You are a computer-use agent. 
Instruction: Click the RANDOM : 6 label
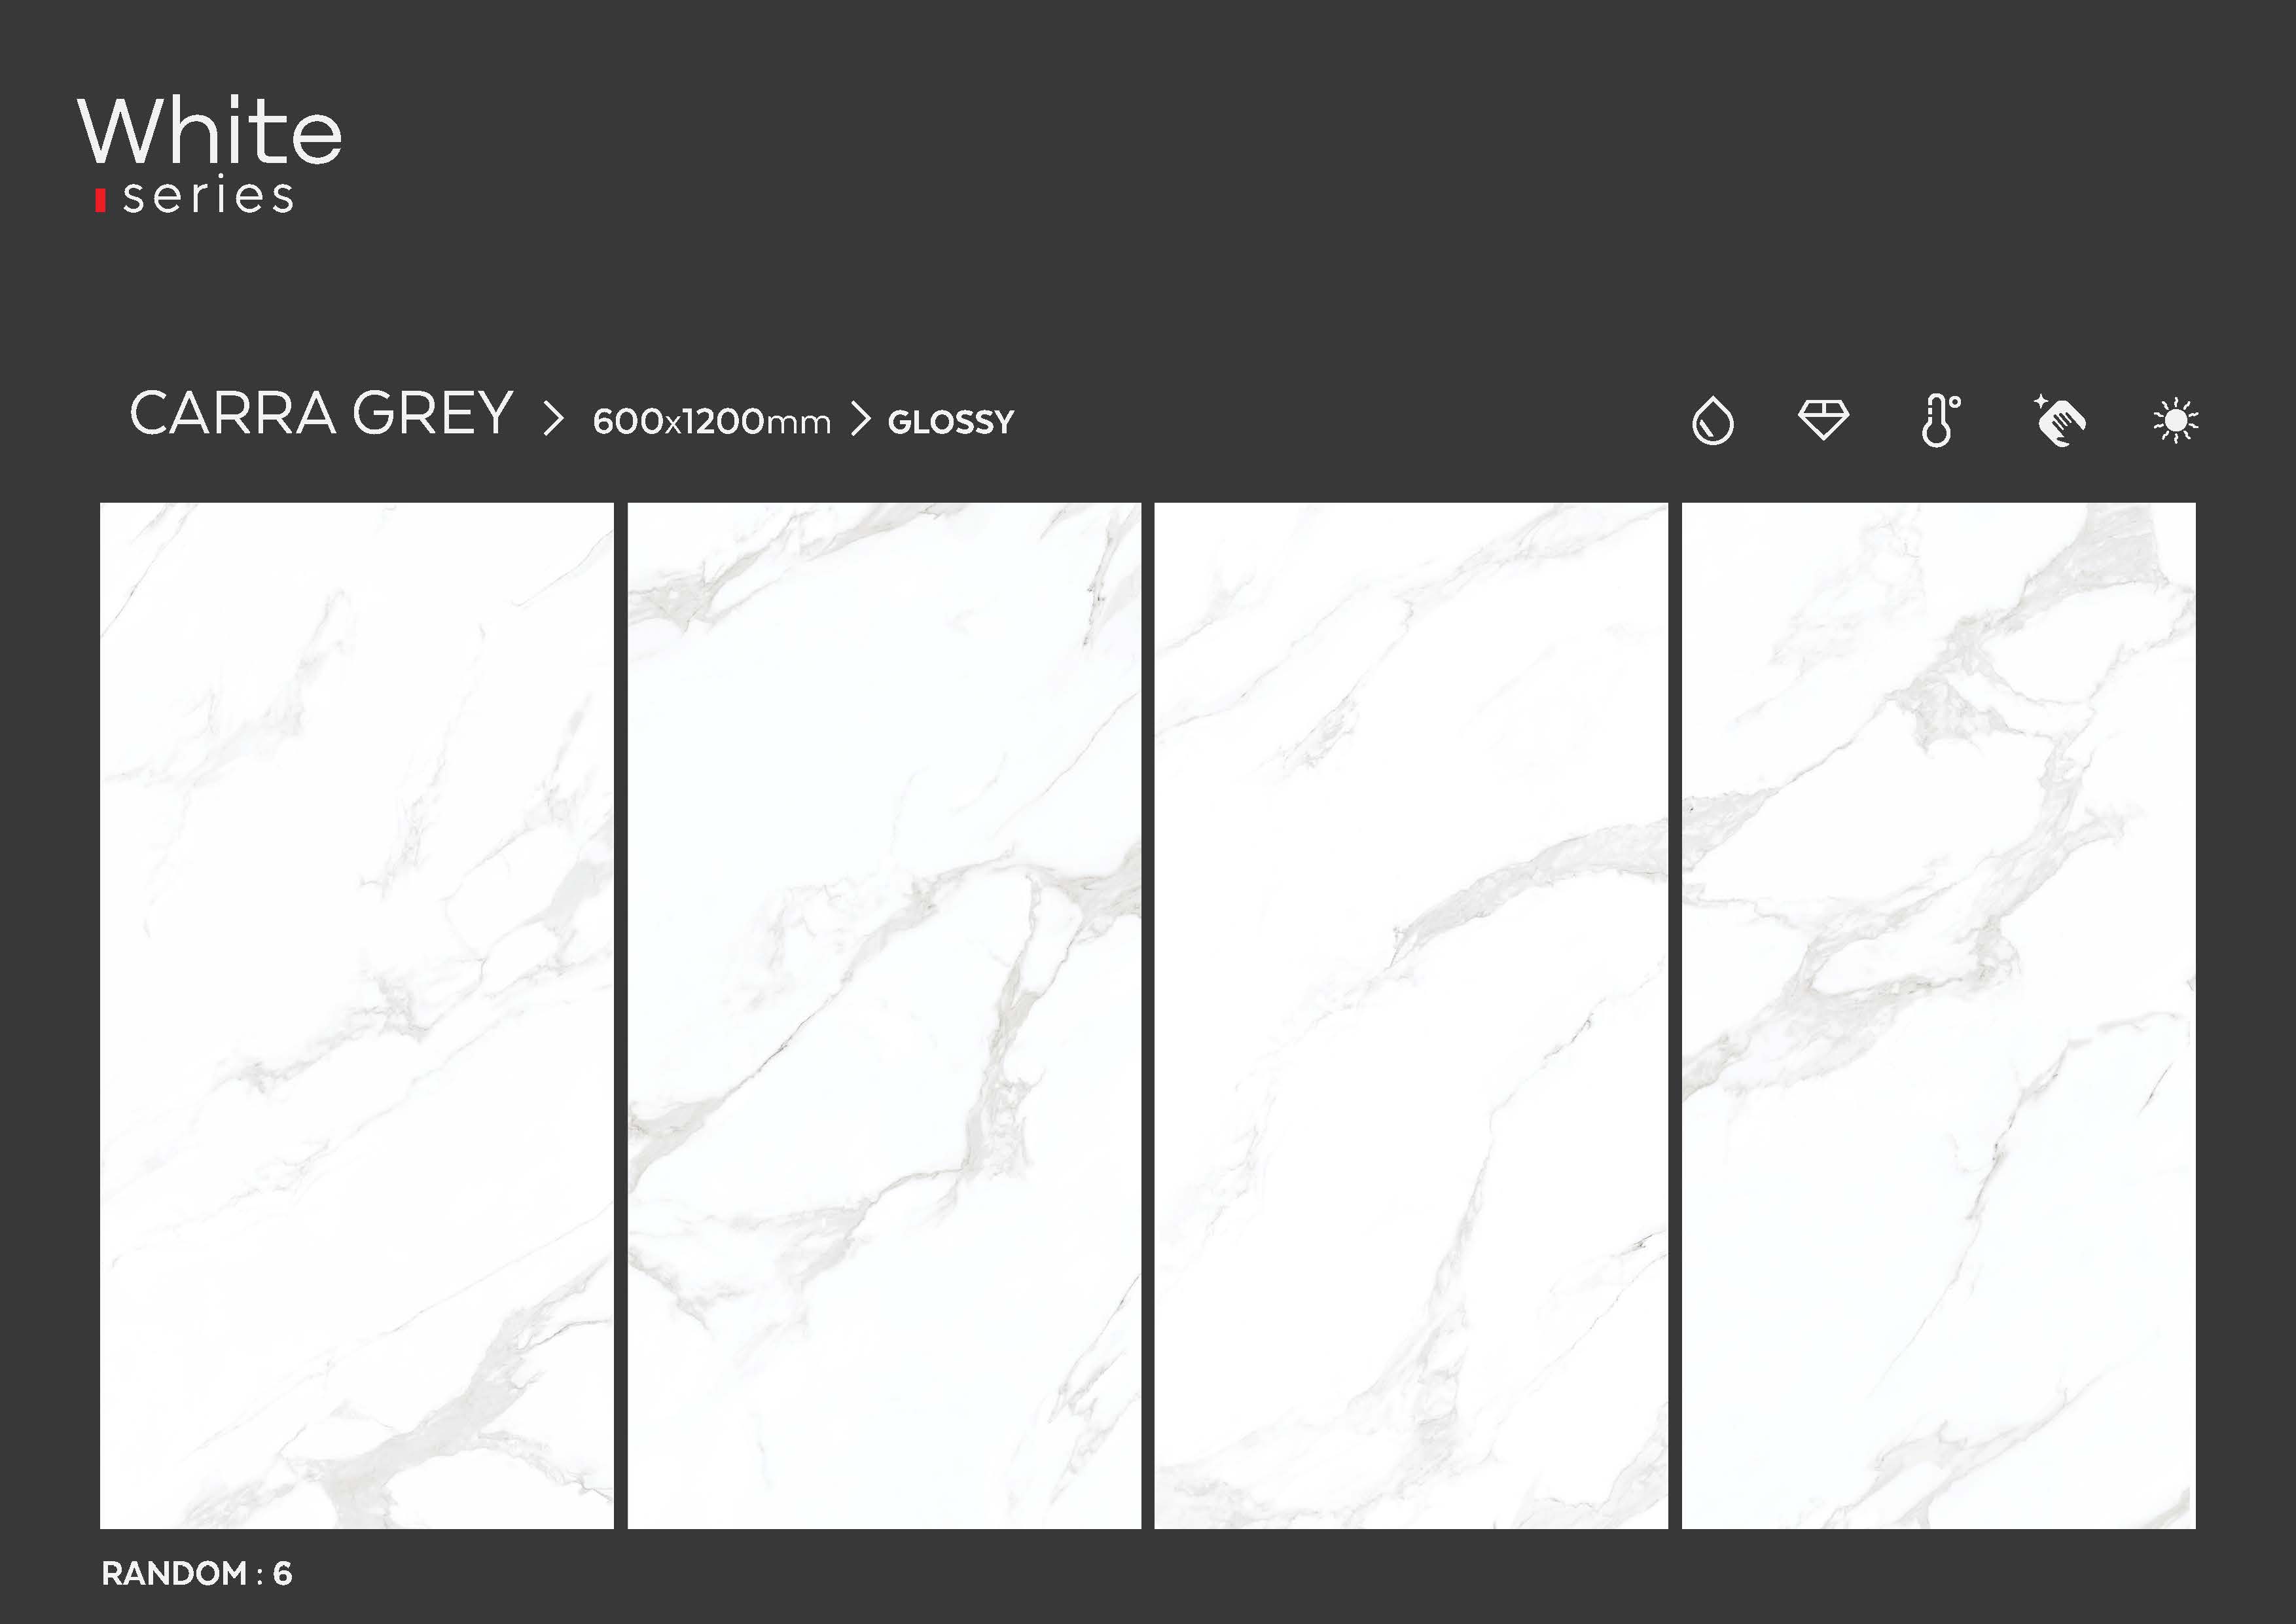pyautogui.click(x=197, y=1573)
